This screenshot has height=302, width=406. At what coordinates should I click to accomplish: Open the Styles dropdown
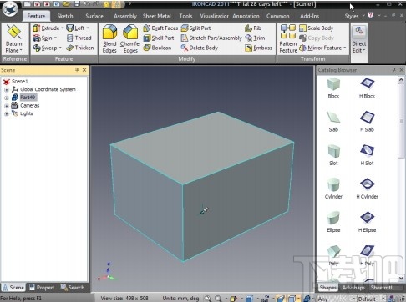(354, 16)
